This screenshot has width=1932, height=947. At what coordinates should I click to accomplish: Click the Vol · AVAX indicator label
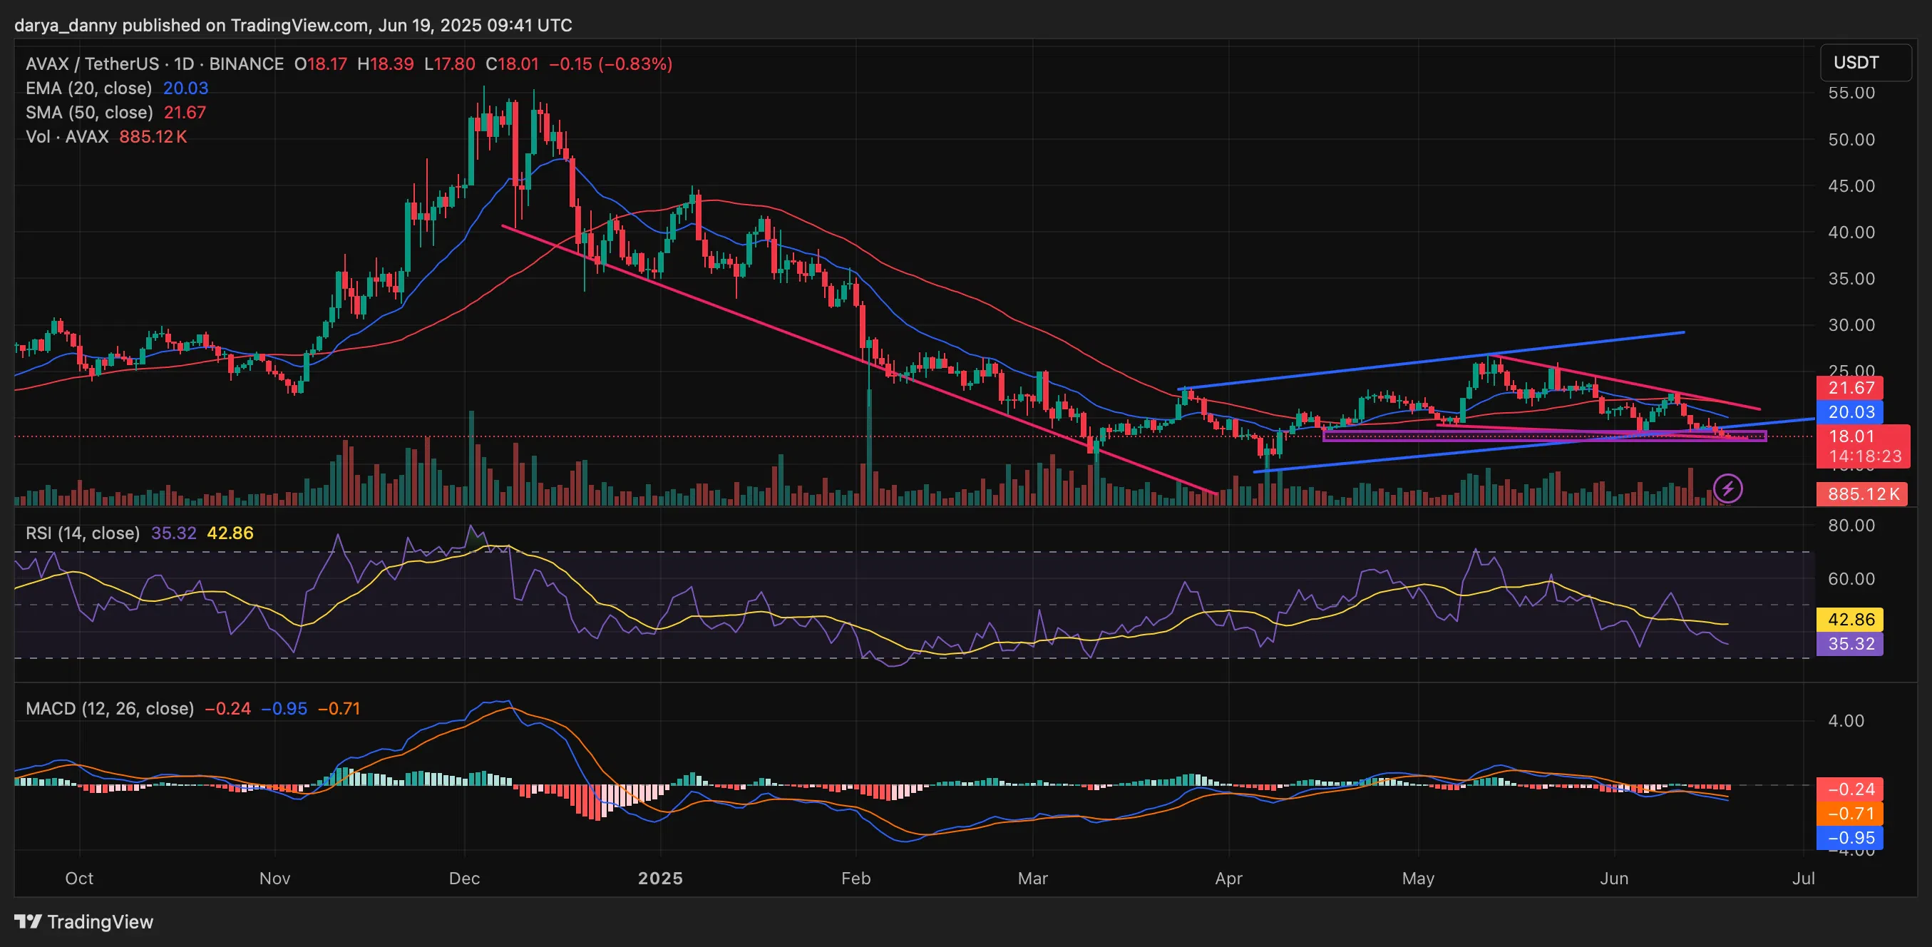tap(67, 137)
